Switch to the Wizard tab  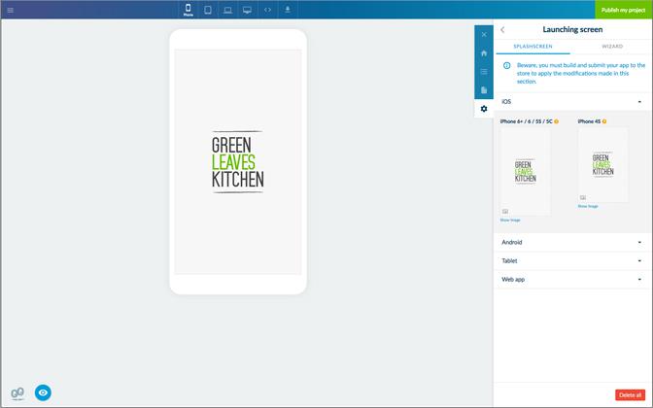612,46
